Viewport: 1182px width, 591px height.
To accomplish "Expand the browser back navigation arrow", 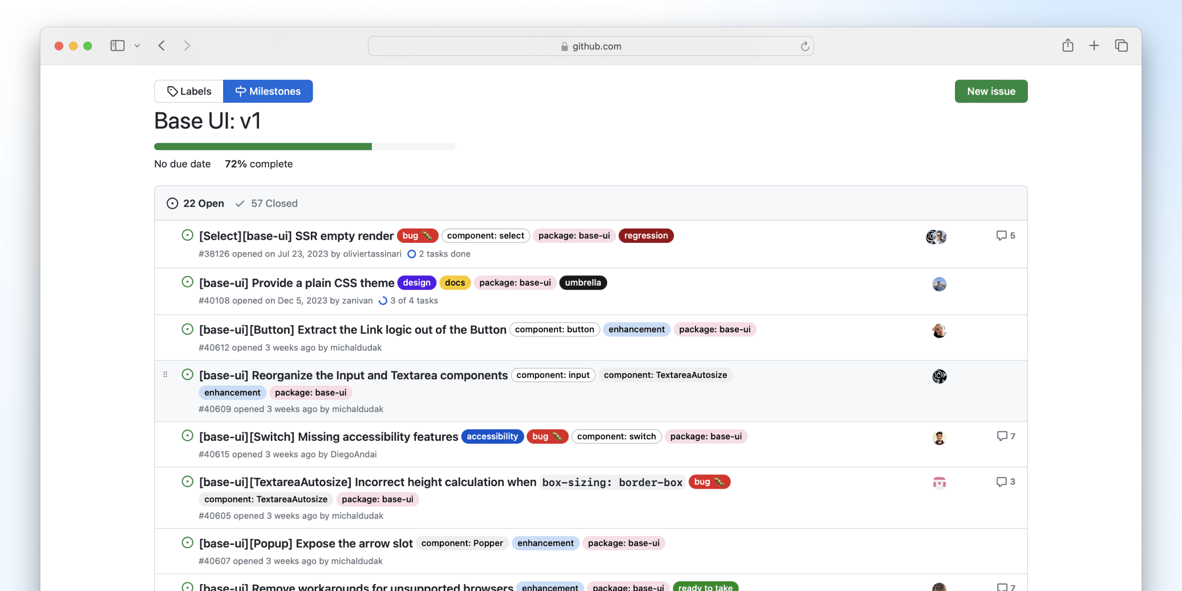I will point(161,46).
